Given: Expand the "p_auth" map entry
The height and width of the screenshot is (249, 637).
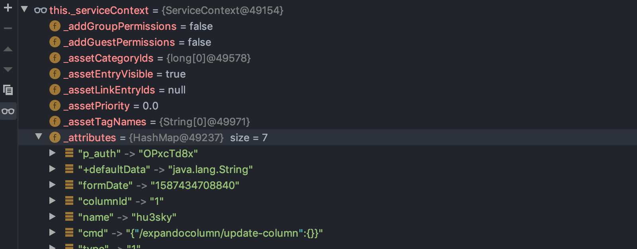Looking at the screenshot, I should click(52, 153).
